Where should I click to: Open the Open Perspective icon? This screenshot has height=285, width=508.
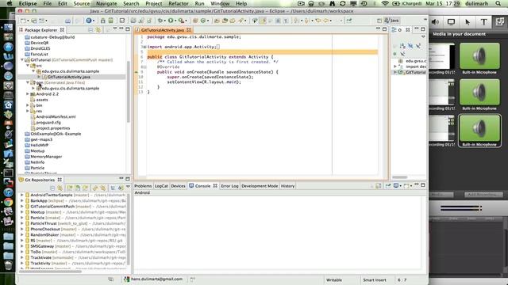point(379,21)
